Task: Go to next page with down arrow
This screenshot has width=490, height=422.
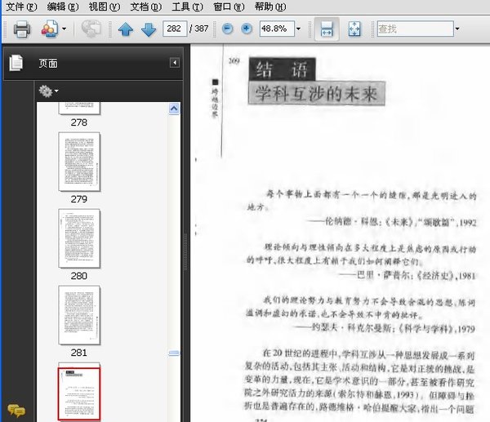Action: [x=149, y=29]
